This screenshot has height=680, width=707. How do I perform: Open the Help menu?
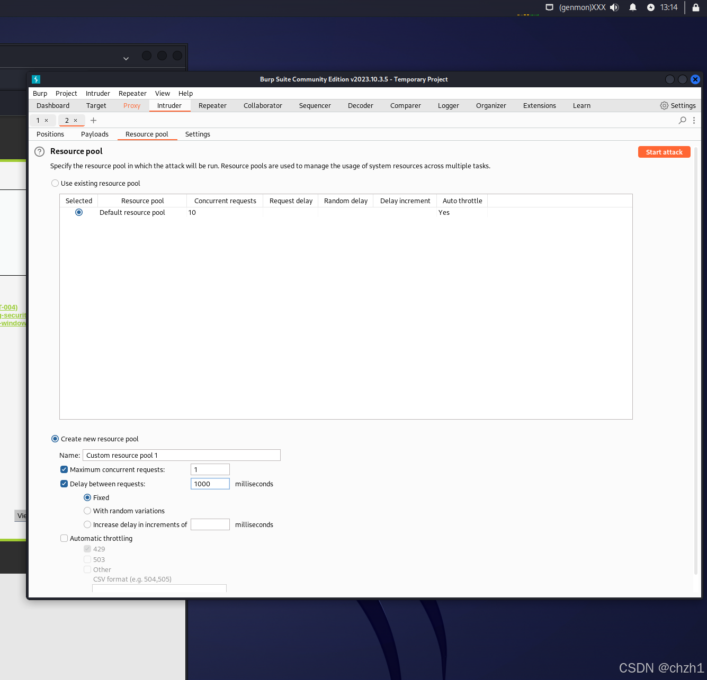[185, 94]
